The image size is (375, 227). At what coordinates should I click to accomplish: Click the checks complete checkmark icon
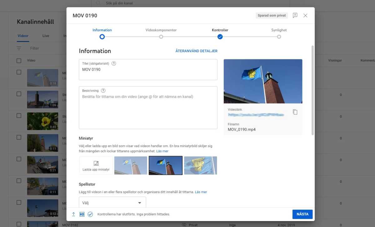pos(90,214)
